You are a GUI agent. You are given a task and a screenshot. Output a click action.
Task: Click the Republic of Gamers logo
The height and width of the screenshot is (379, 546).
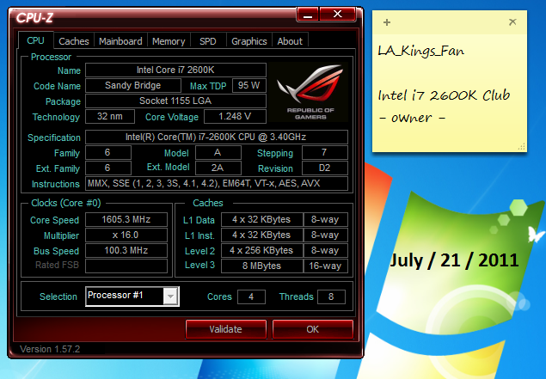310,92
